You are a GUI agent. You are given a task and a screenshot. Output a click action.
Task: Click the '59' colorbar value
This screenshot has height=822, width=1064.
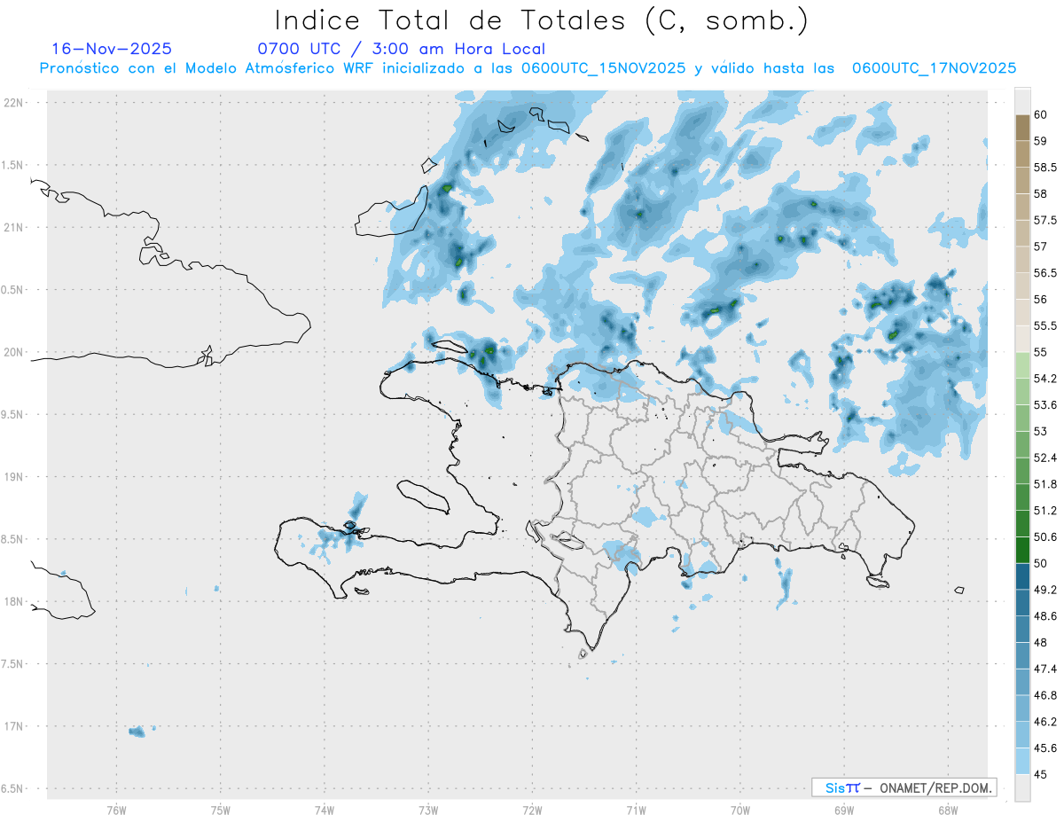[x=1041, y=141]
